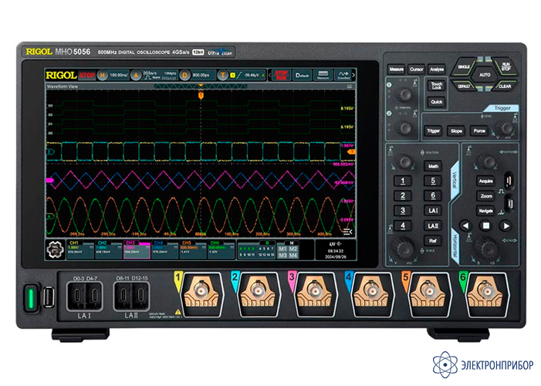
Task: Push the Cursor panel key
Action: pos(417,69)
